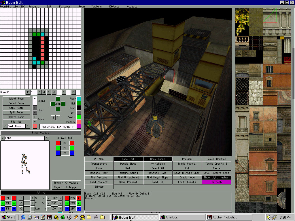
Task: Toggle the F room flag button
Action: point(28,92)
